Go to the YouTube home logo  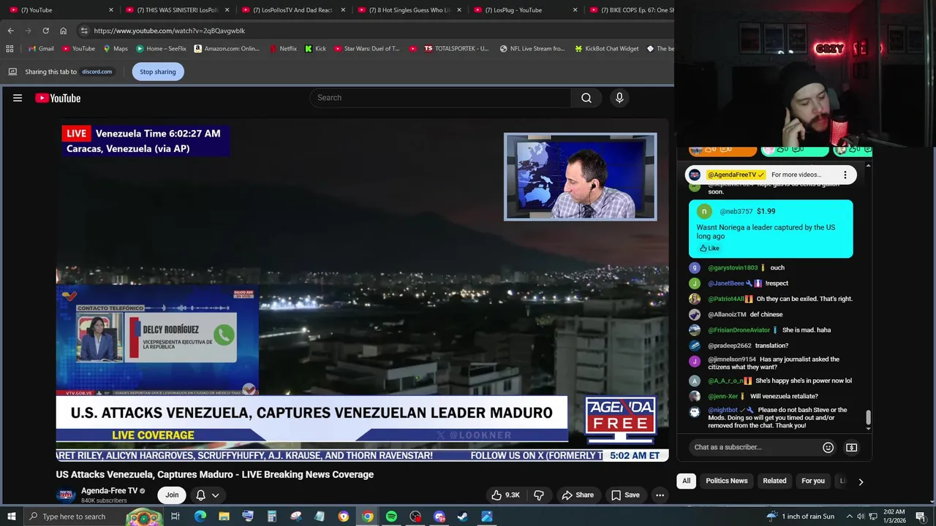tap(58, 98)
